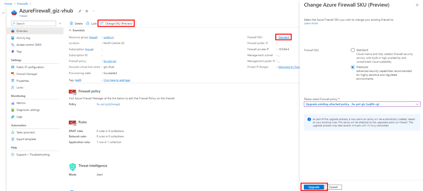Open the sujith-rg resource group link

(109, 37)
